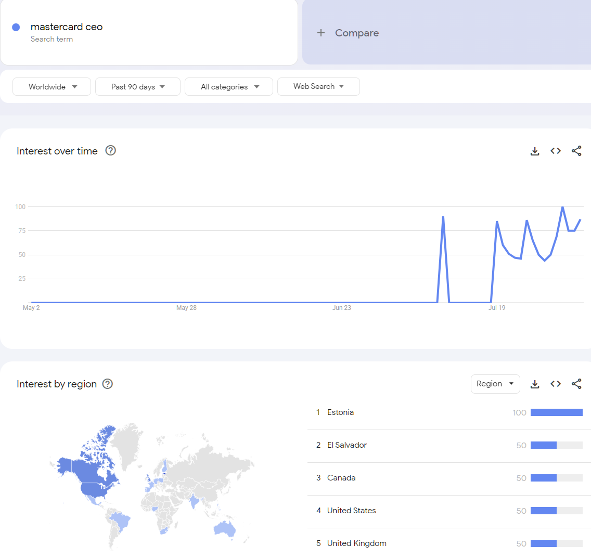Viewport: 591px width, 559px height.
Task: Click the plus icon beside Compare
Action: click(321, 33)
